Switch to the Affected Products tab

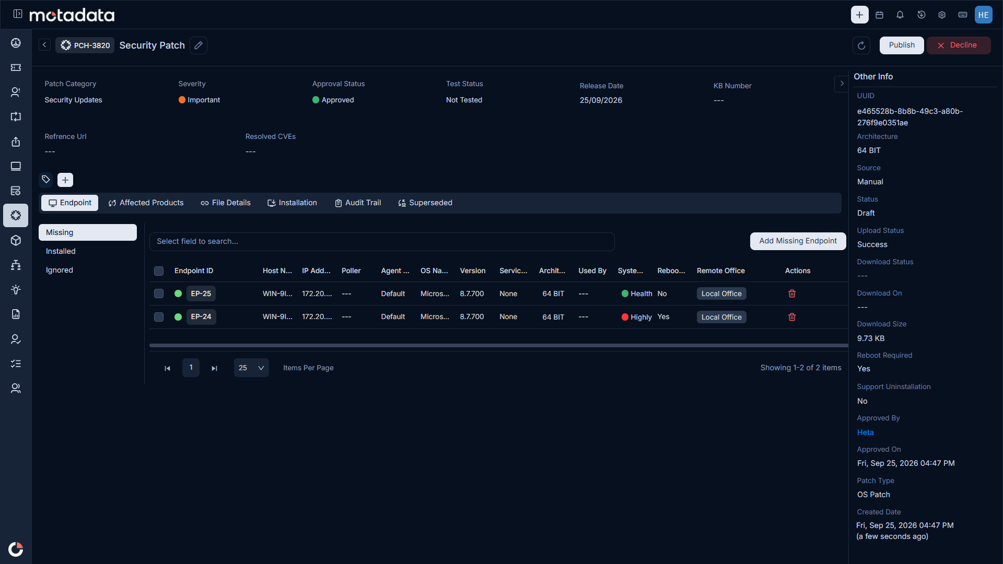point(146,203)
